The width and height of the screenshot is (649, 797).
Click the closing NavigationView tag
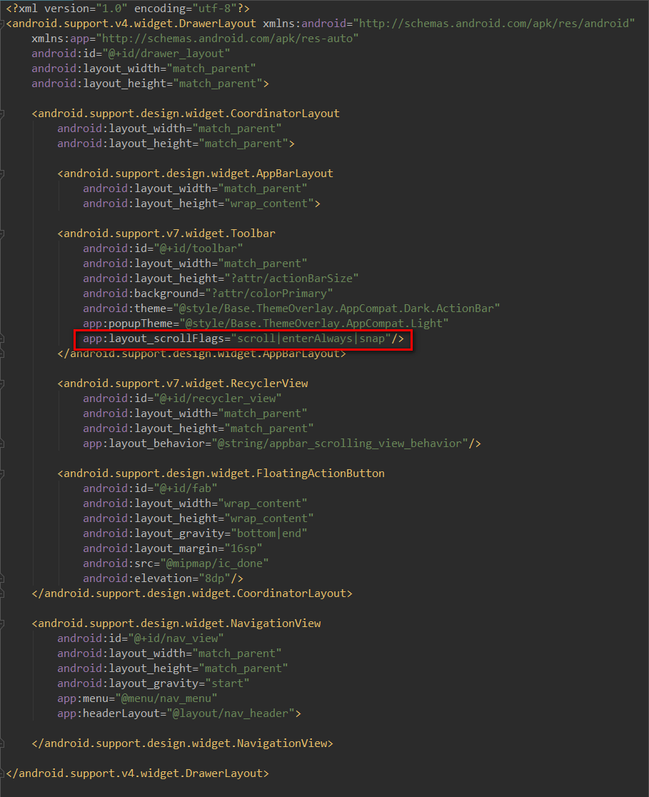(183, 743)
